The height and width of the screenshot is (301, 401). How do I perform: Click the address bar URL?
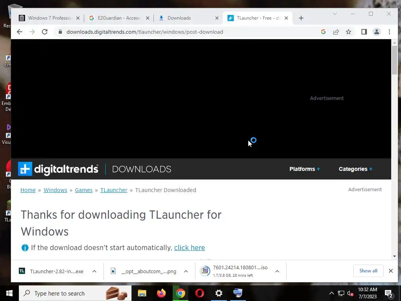pos(145,32)
